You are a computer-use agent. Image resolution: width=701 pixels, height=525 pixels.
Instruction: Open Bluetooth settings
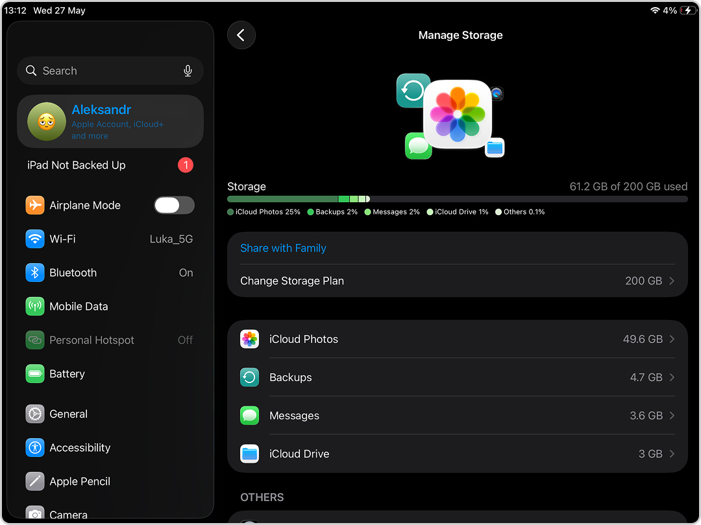110,273
